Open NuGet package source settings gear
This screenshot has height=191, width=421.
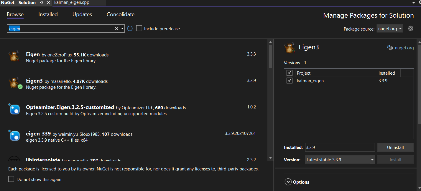(x=411, y=29)
